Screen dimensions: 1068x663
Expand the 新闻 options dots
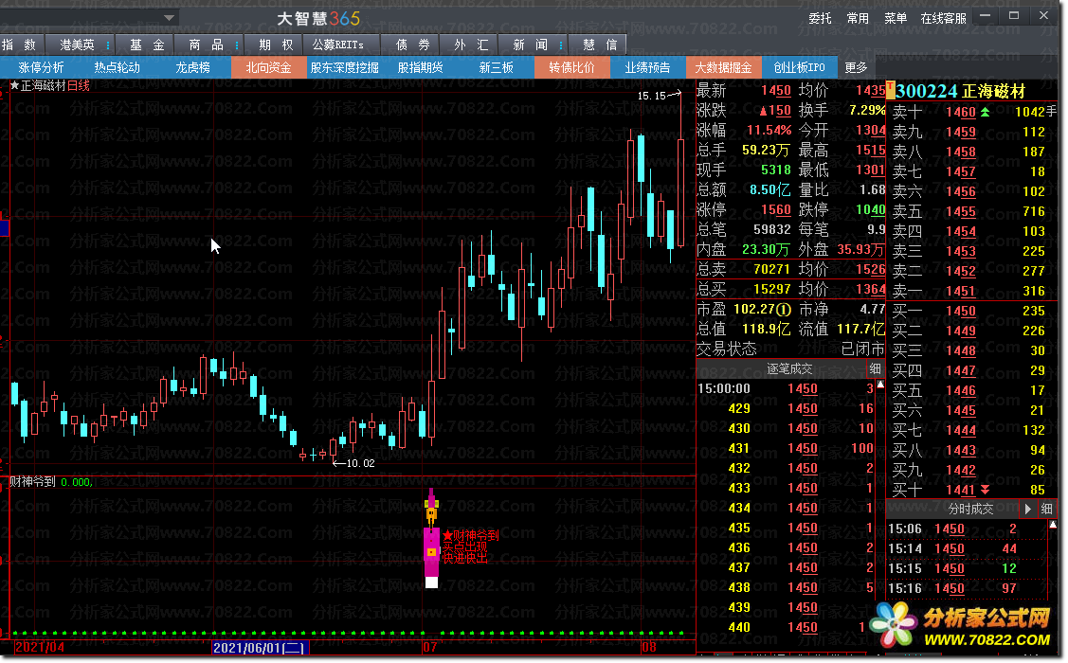click(561, 45)
